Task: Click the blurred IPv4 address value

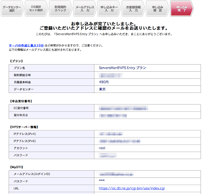Action: click(111, 134)
